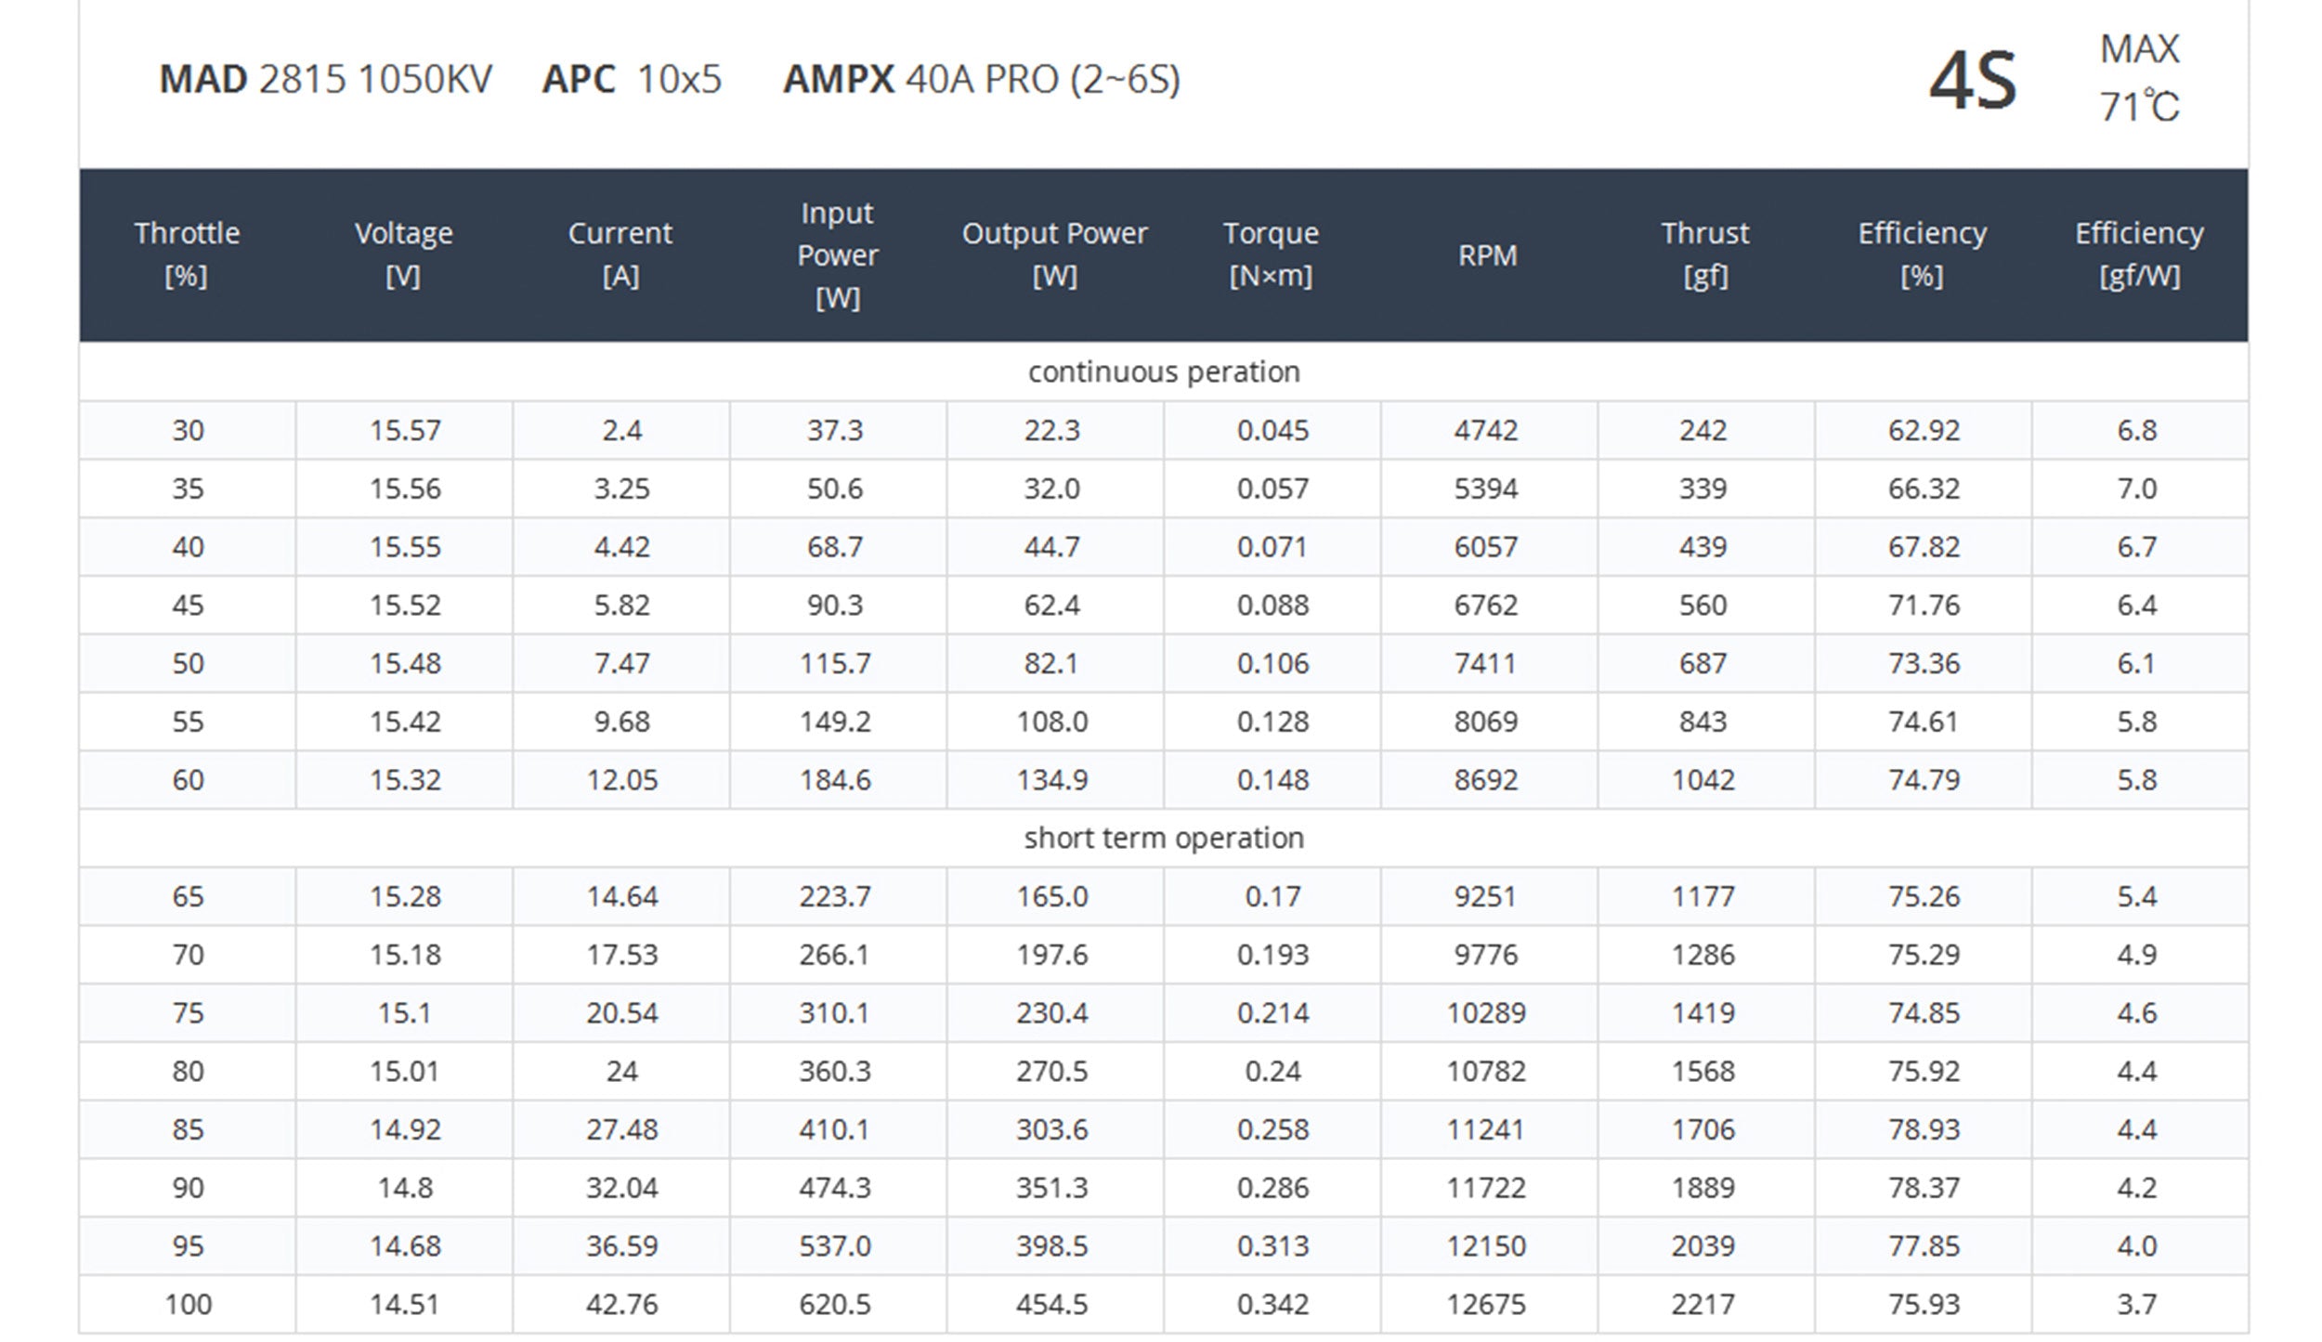Click the AMPX 40A PRO (2~6S) label
The image size is (2322, 1342).
pos(981,79)
